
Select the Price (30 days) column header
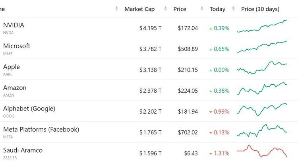coord(260,9)
